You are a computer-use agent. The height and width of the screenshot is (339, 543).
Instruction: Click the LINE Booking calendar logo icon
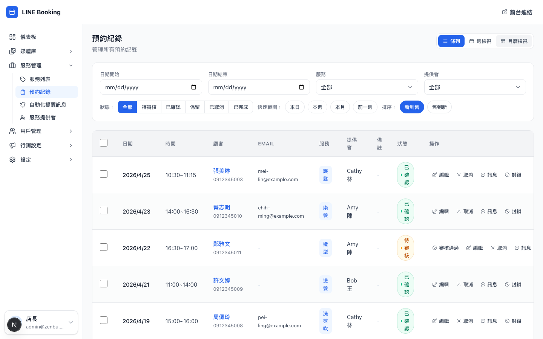(x=12, y=12)
